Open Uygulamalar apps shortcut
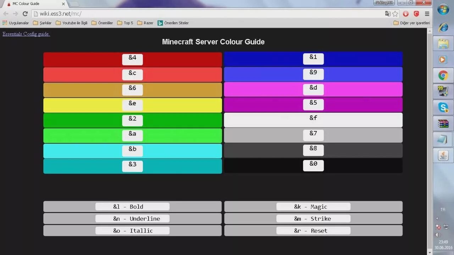Image resolution: width=454 pixels, height=255 pixels. [16, 23]
